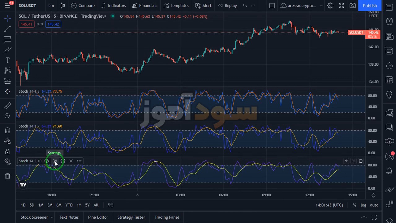The image size is (396, 223).
Task: Toggle hide all drawings eye icon
Action: pos(7,162)
